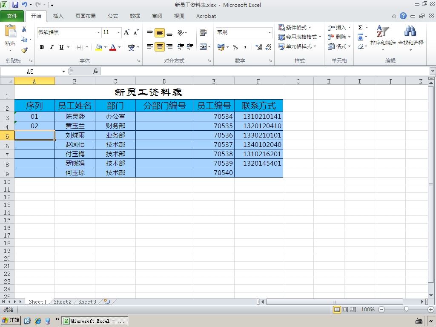
Task: Toggle center horizontal alignment
Action: click(x=160, y=47)
